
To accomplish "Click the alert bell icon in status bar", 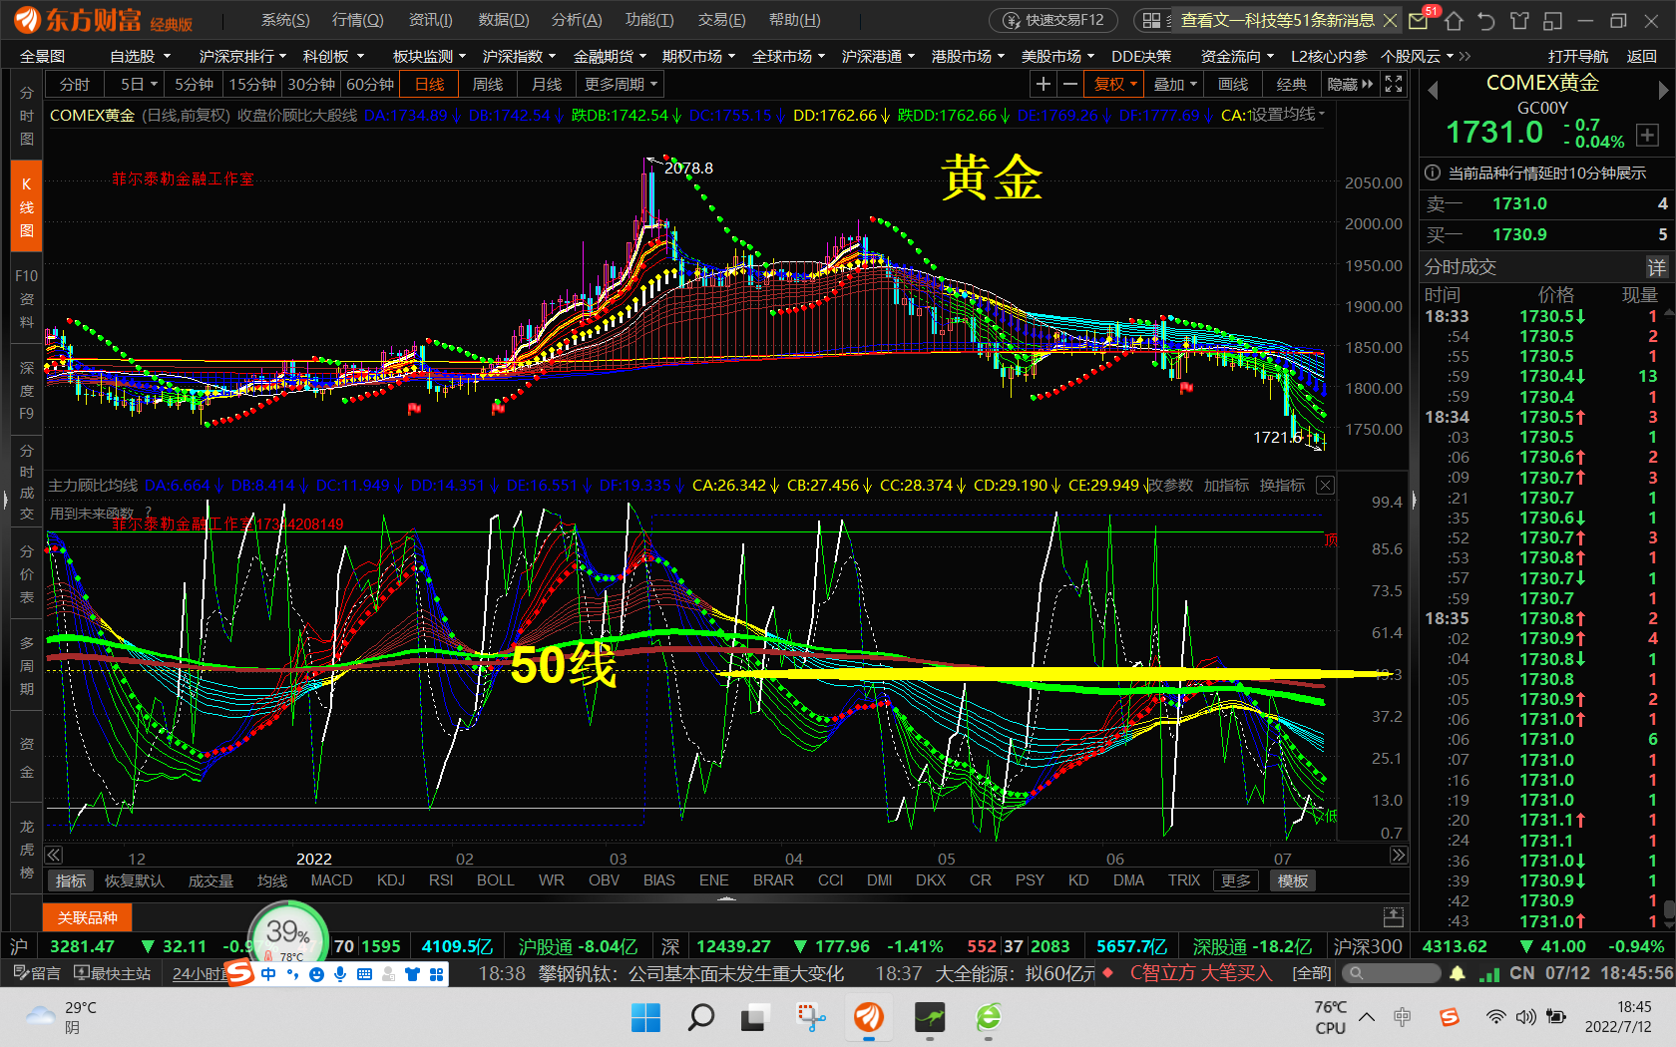I will point(1458,973).
